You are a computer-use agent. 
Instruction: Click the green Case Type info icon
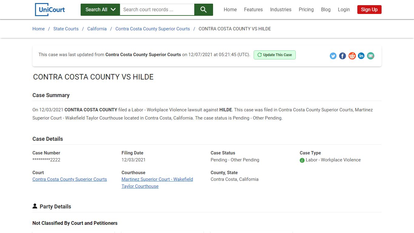302,160
